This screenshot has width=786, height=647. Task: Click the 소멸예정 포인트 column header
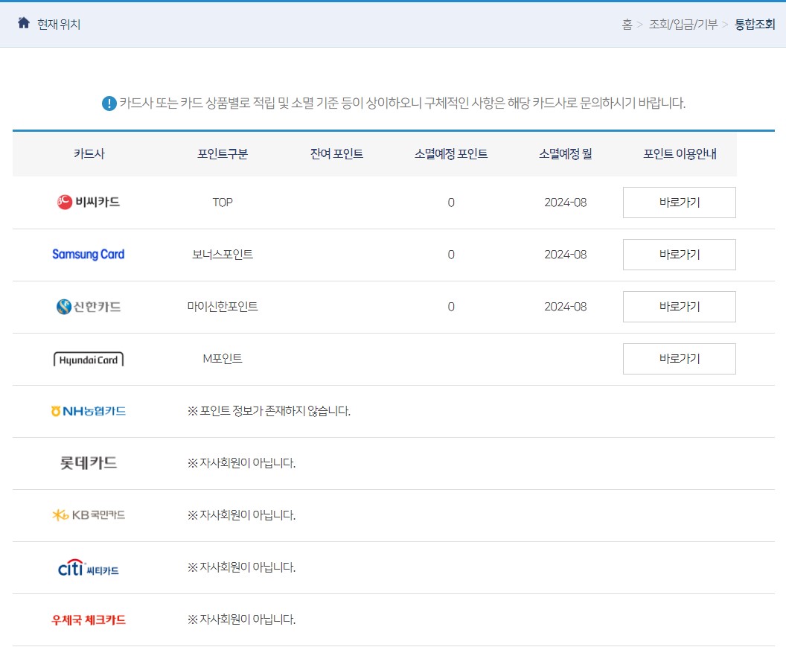pos(450,153)
